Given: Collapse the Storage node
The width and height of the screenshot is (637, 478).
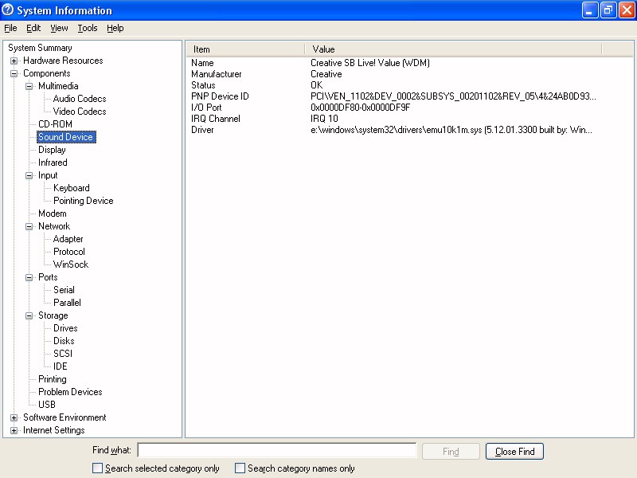Looking at the screenshot, I should coord(29,315).
